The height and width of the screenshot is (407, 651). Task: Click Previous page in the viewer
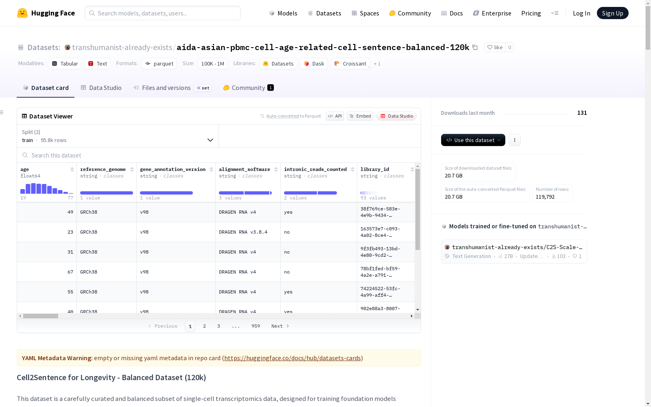point(163,326)
